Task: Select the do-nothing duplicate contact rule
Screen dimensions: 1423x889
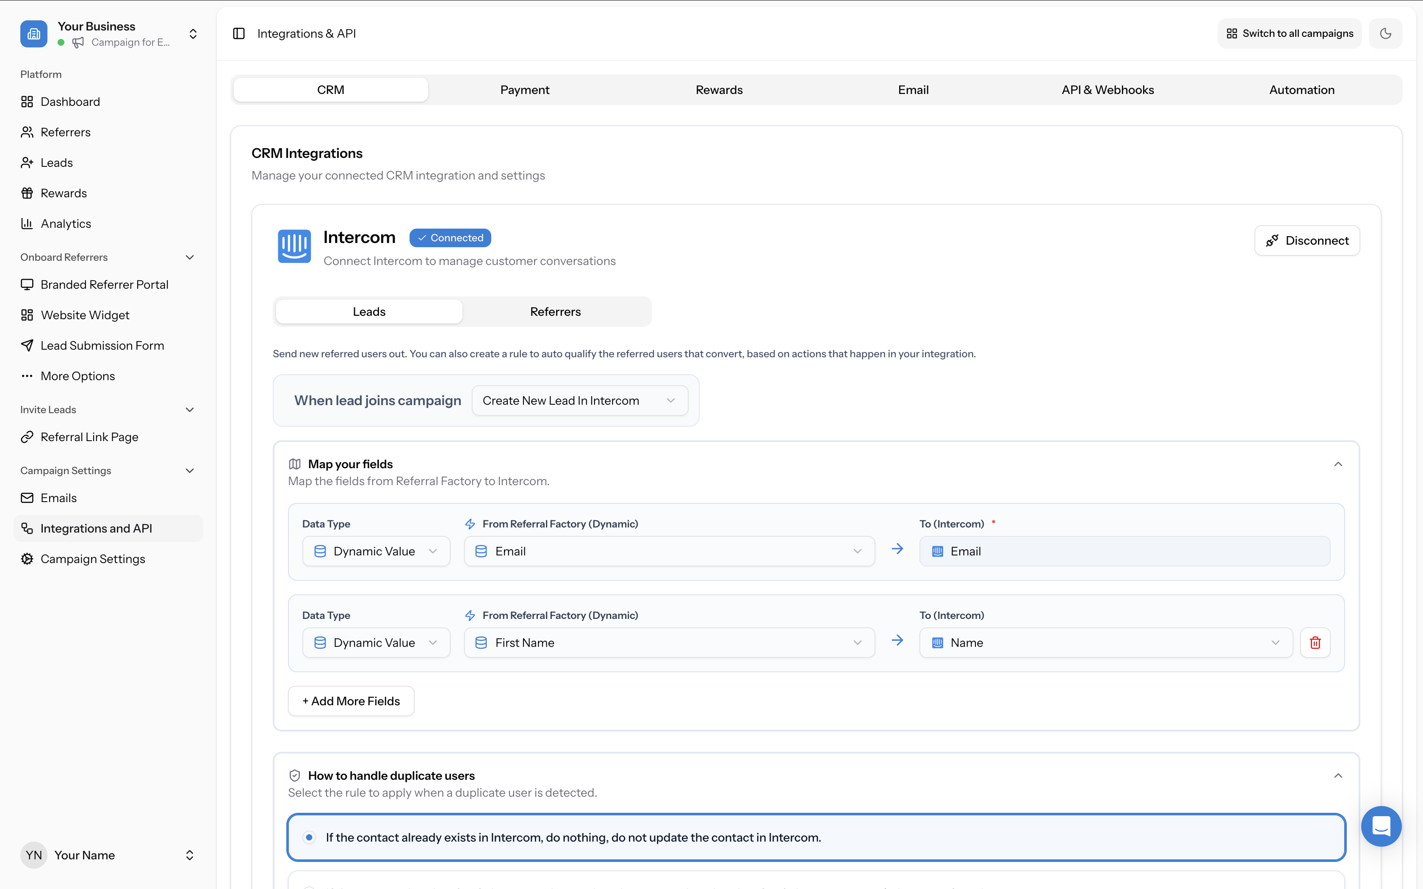Action: coord(309,837)
